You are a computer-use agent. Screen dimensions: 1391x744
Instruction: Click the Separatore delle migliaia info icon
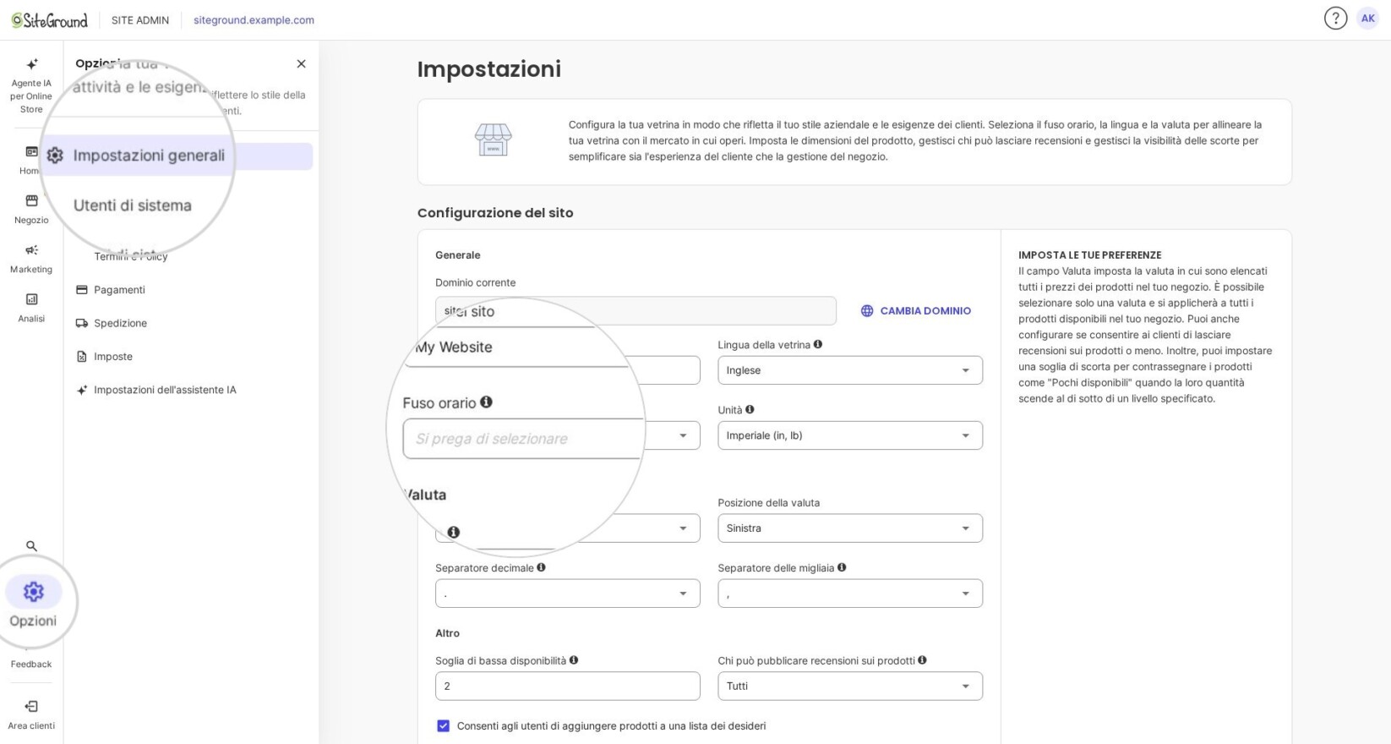click(x=842, y=567)
